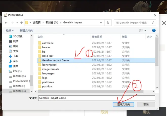Sort by the 类型 column header

[x=124, y=37]
